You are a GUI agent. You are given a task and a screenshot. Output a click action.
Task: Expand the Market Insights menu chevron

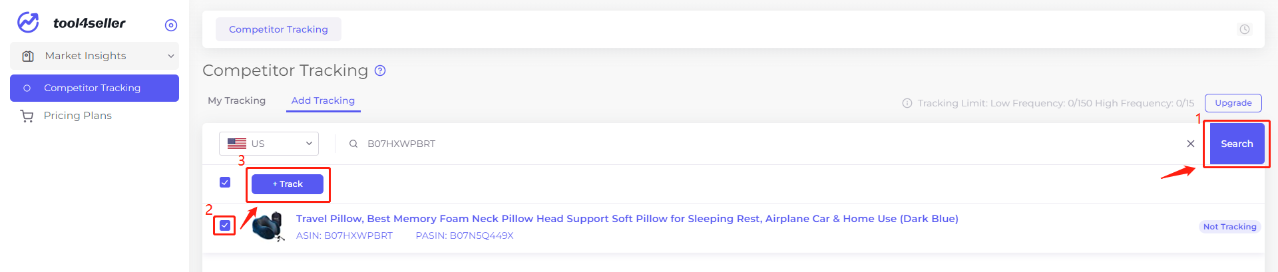tap(171, 56)
